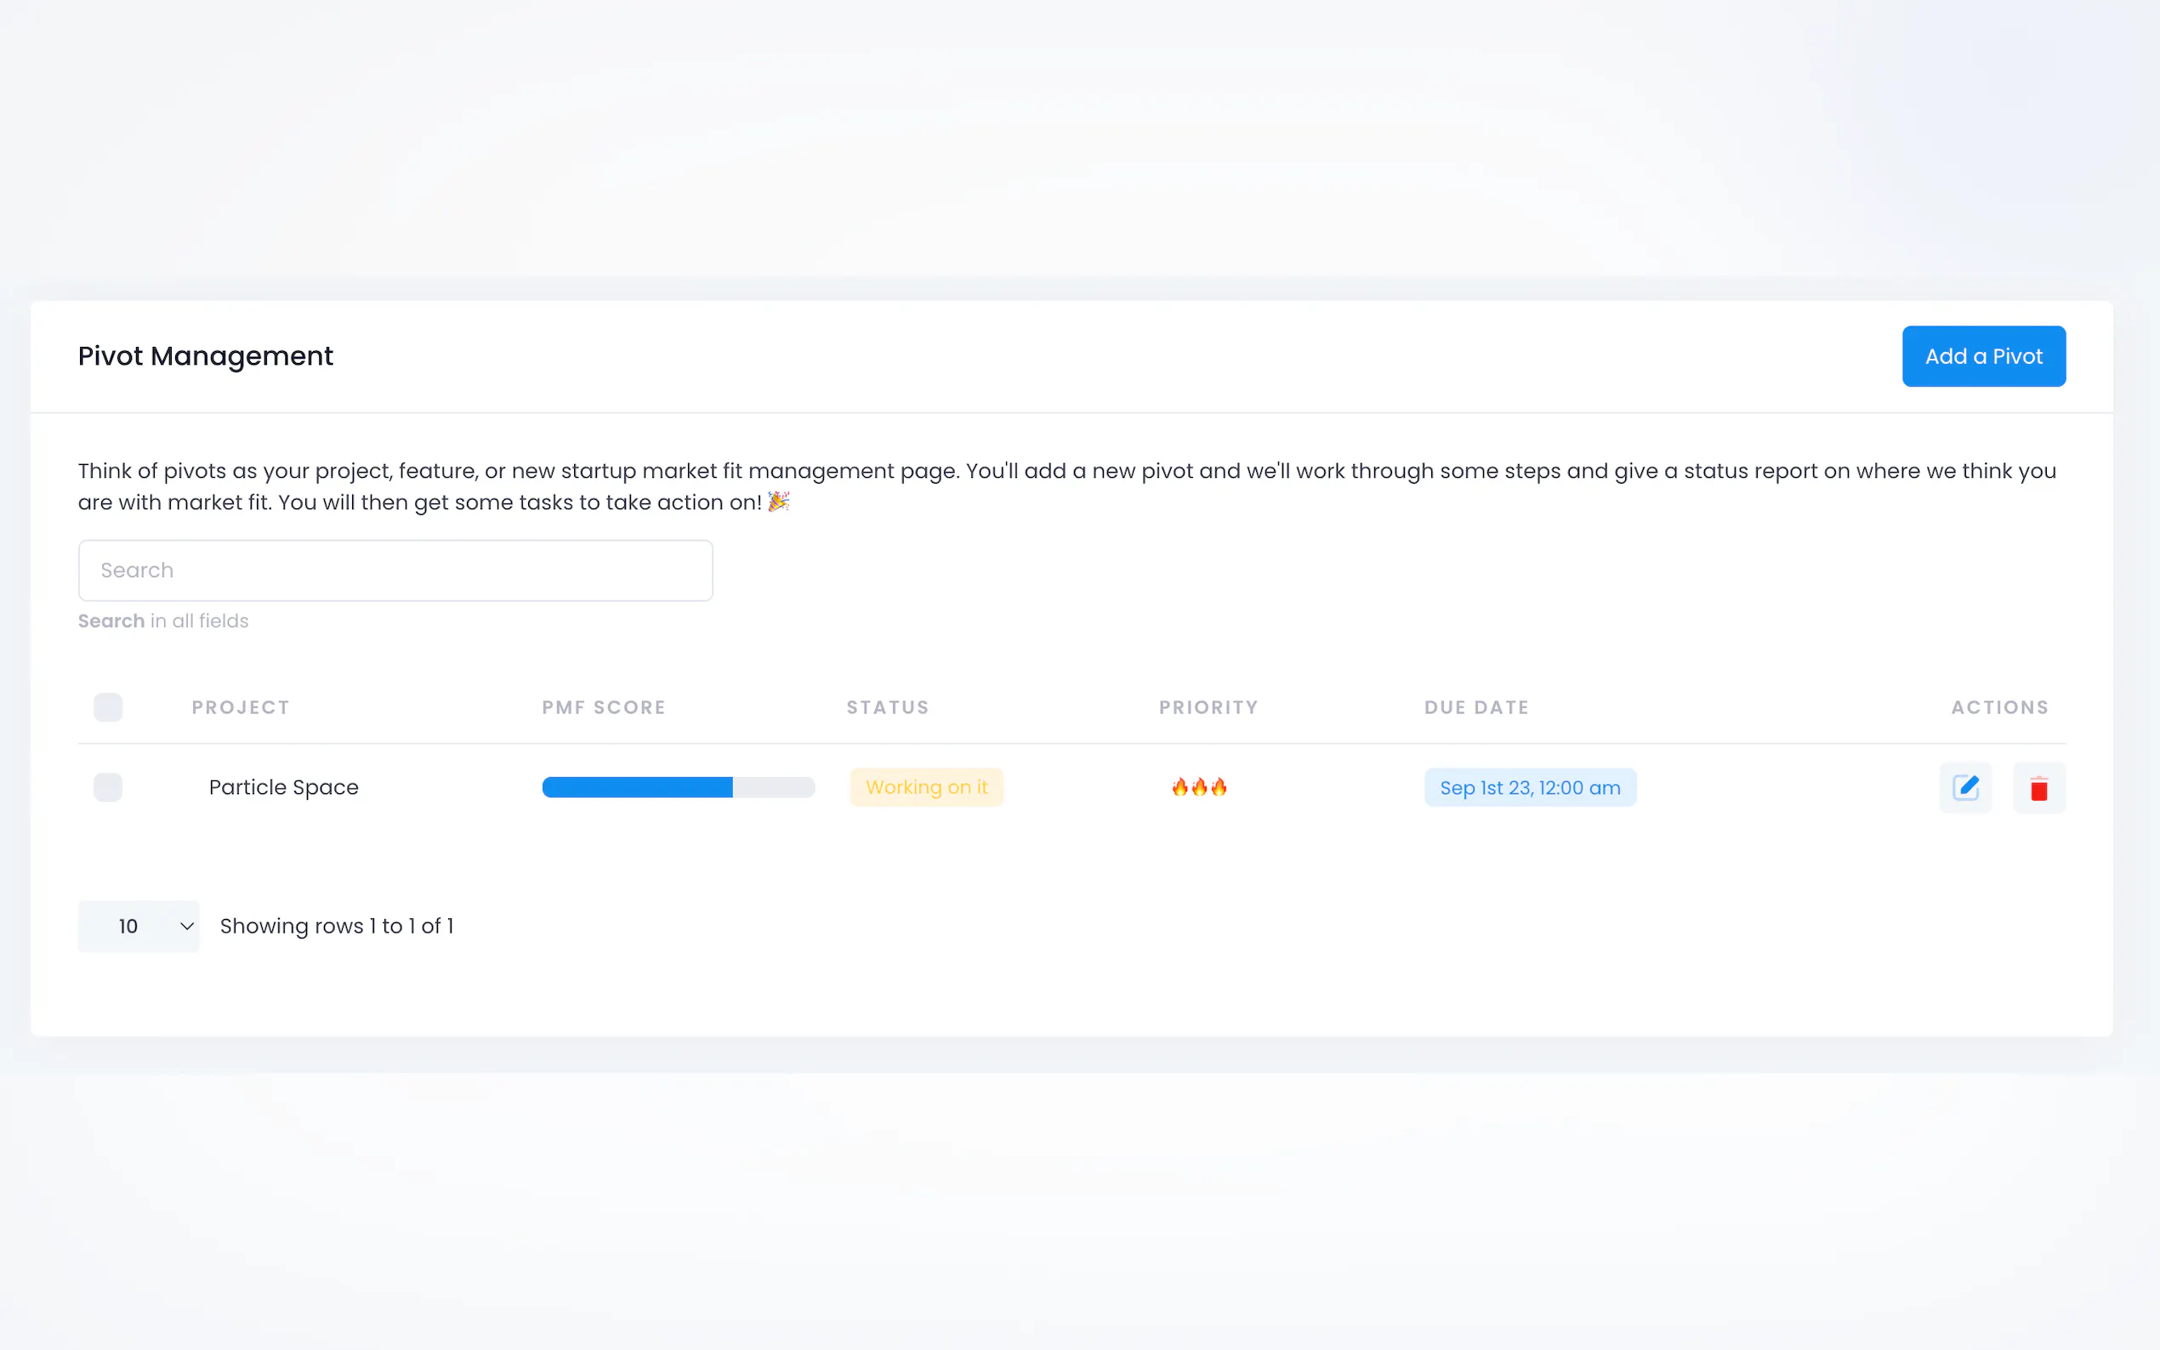Click the party popper emoji in the description

point(778,502)
